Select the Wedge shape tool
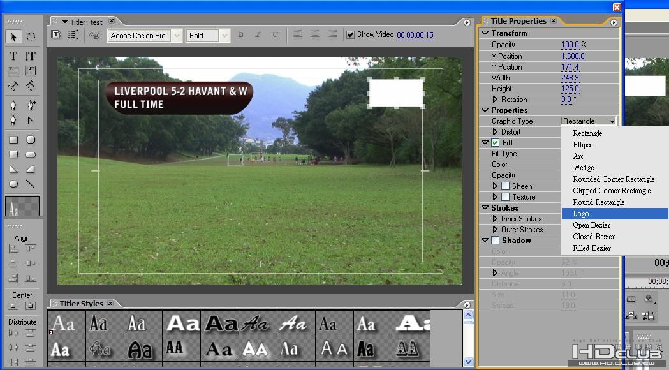Screen dimensions: 669x370 pos(13,170)
